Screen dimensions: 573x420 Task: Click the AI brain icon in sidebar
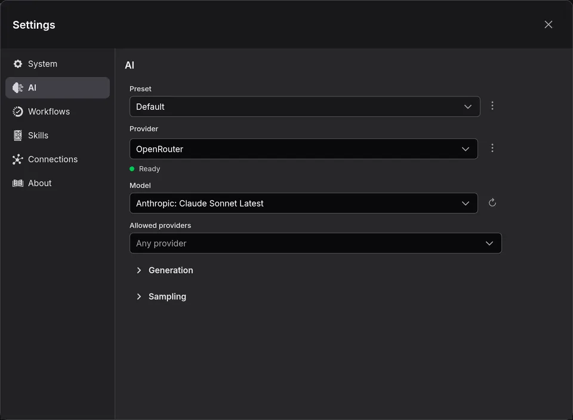coord(17,88)
